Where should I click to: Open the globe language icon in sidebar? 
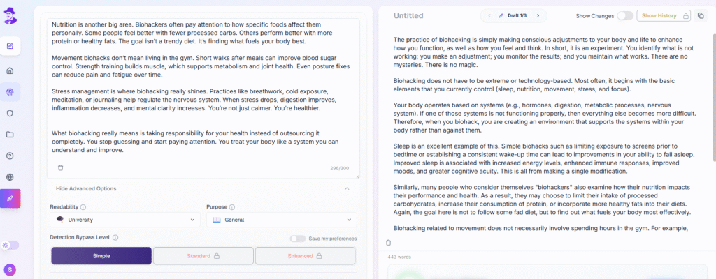tap(10, 177)
